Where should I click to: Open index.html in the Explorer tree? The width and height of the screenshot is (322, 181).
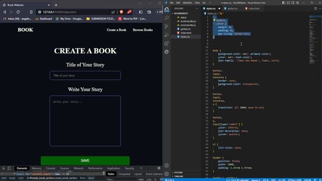[186, 33]
